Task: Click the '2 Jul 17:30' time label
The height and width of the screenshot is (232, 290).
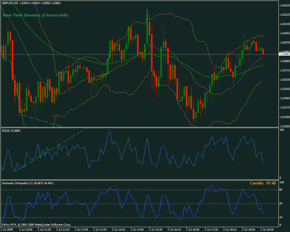Action: tap(212, 230)
